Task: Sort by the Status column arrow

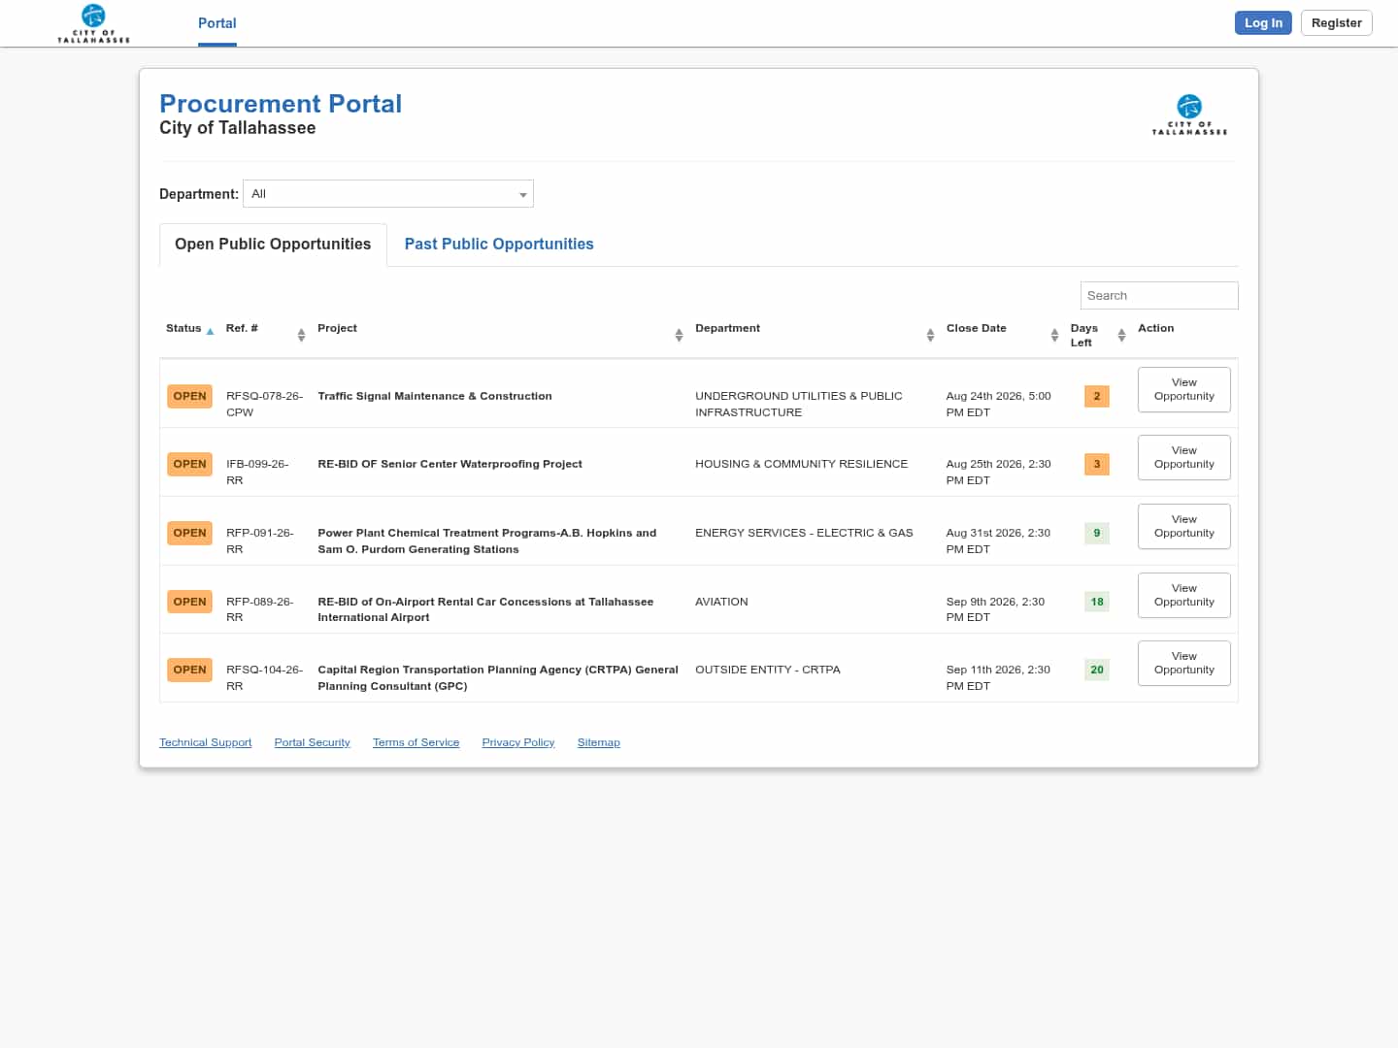Action: (x=210, y=331)
